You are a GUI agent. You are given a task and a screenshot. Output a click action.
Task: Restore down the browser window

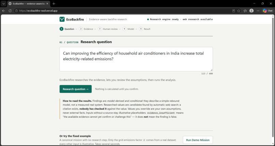[263, 3]
